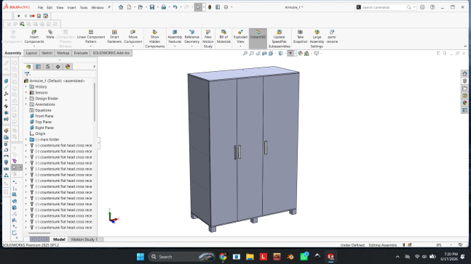Open the Insert menu

click(x=71, y=7)
